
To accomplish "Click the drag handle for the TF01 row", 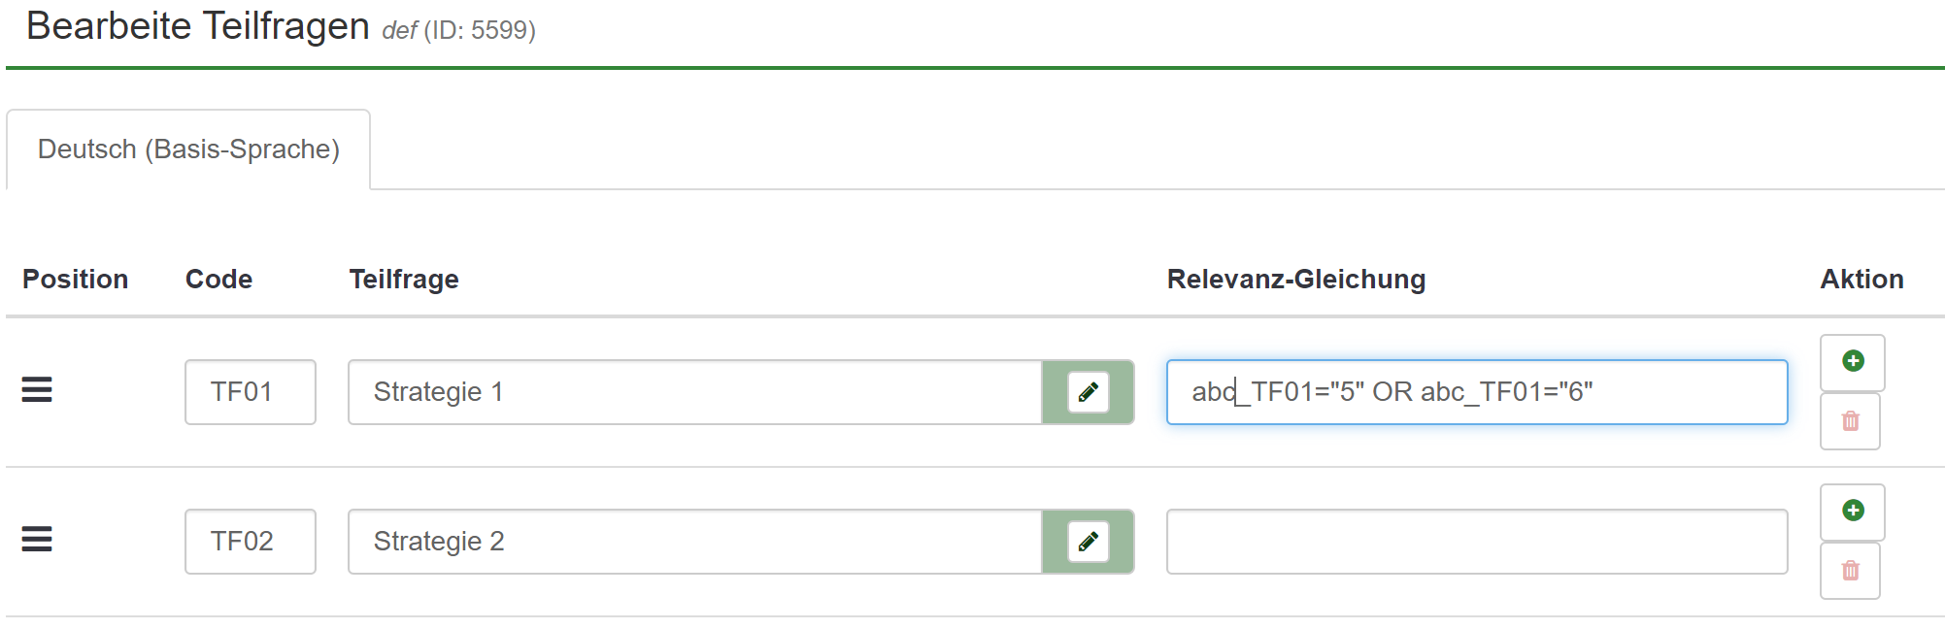I will 37,390.
